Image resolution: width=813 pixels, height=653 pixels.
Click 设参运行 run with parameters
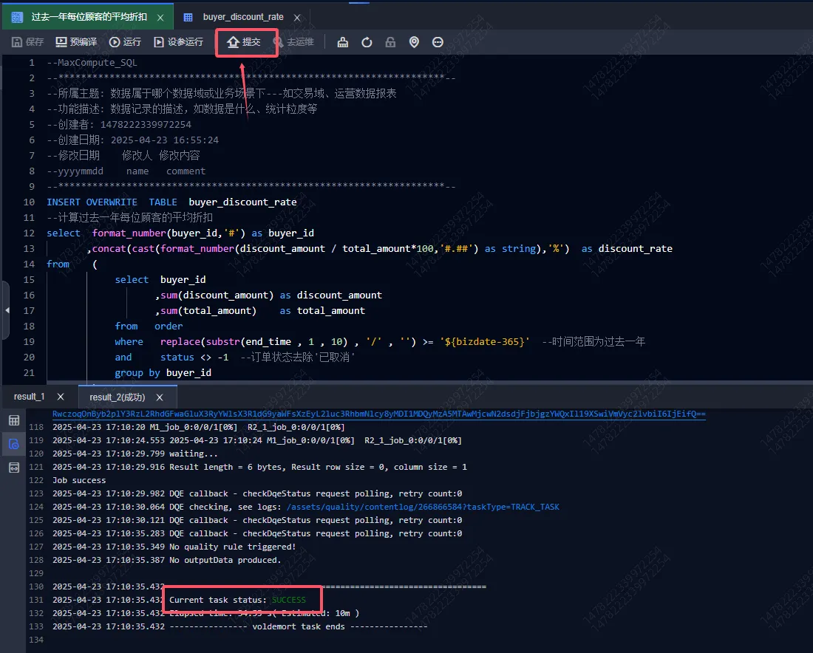(178, 42)
